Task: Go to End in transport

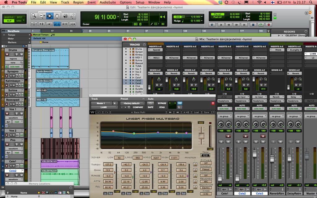Action: coord(244,25)
